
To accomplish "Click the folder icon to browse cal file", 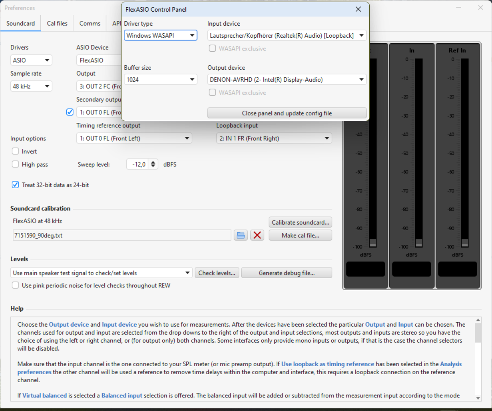I will pyautogui.click(x=241, y=235).
